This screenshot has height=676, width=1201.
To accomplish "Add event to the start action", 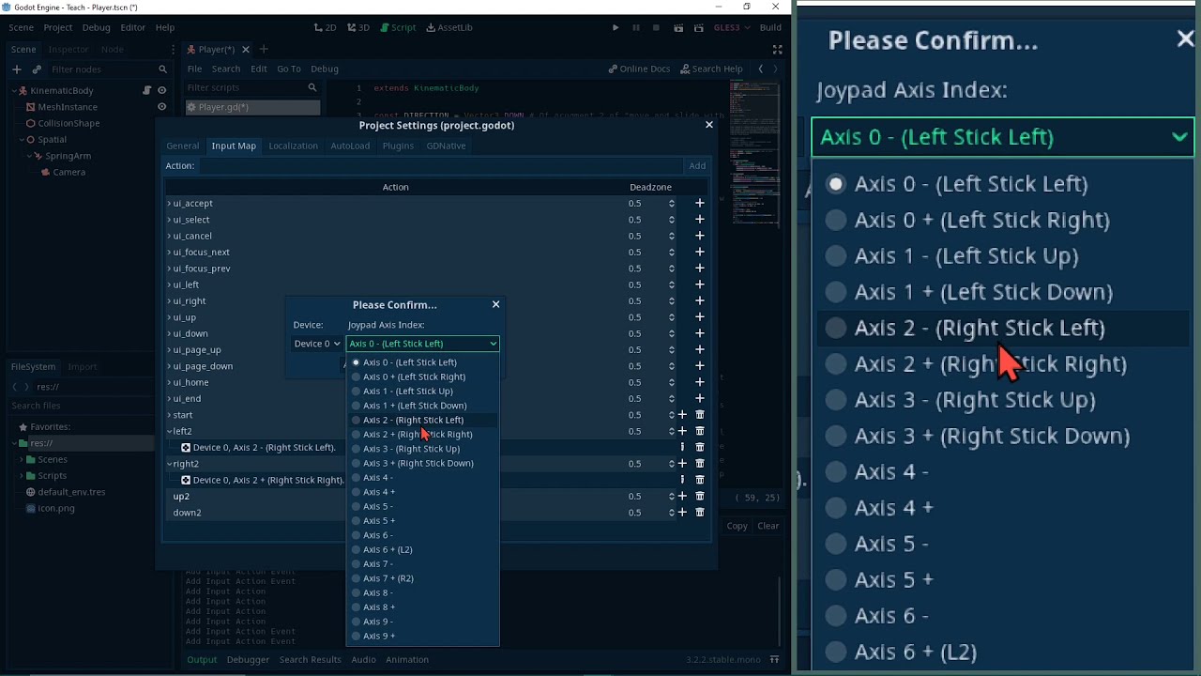I will (682, 415).
